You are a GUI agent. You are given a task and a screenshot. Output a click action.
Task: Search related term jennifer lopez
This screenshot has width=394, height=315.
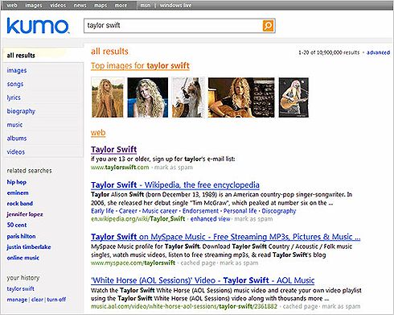25,214
